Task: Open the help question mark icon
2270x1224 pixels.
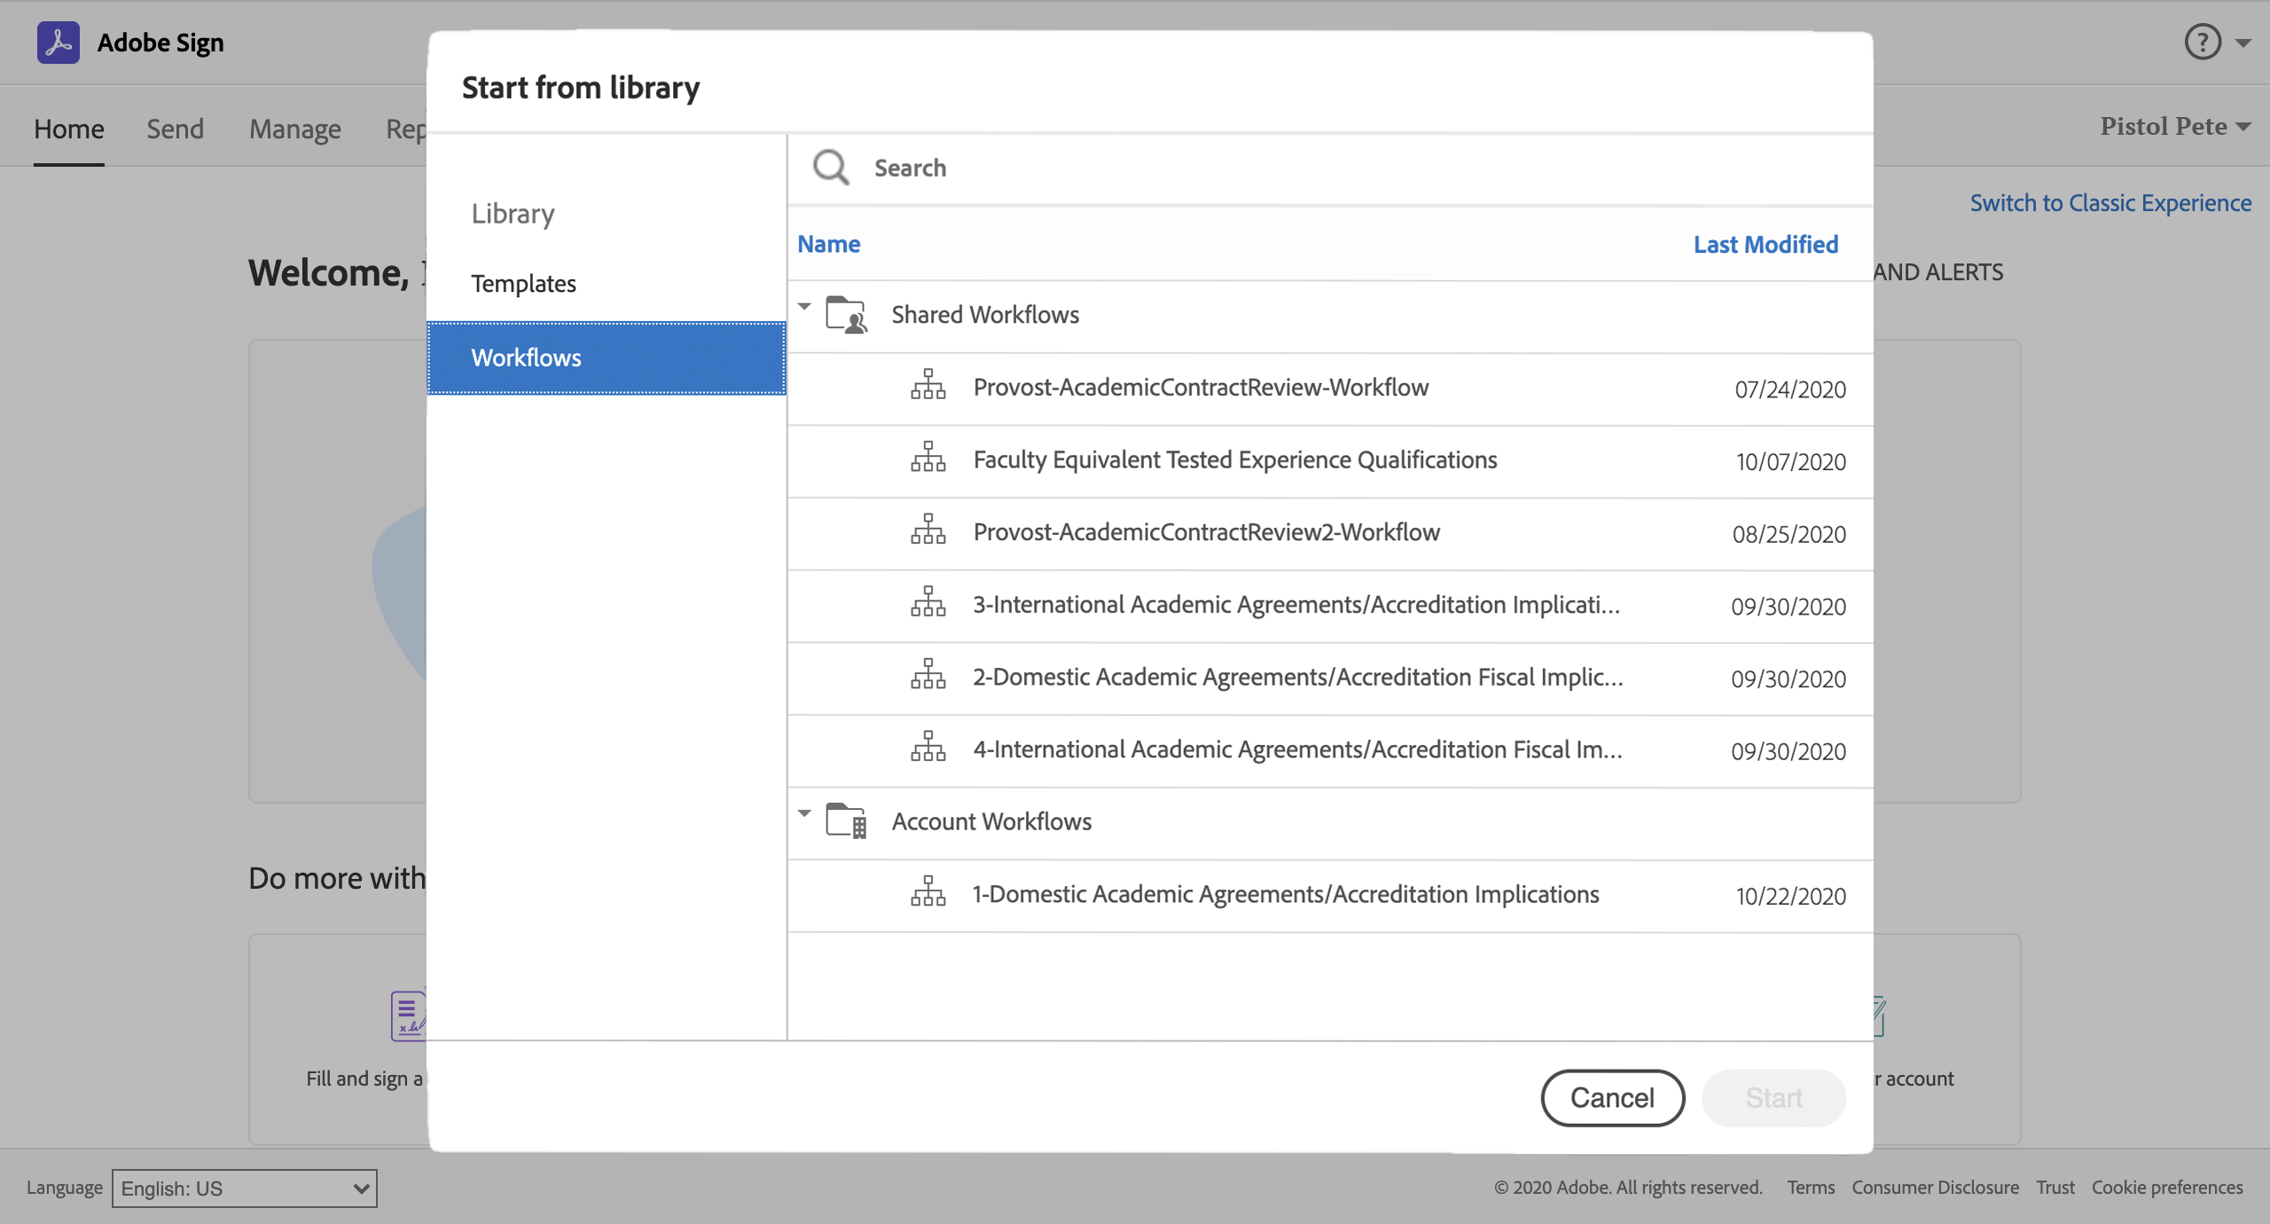Action: 2203,42
